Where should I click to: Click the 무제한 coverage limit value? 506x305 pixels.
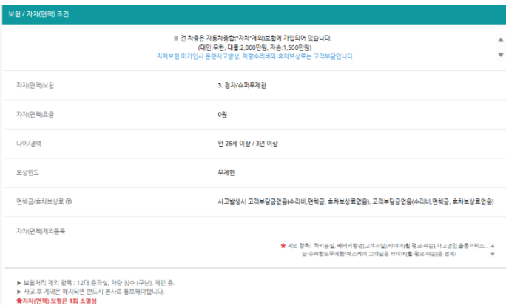tap(226, 172)
